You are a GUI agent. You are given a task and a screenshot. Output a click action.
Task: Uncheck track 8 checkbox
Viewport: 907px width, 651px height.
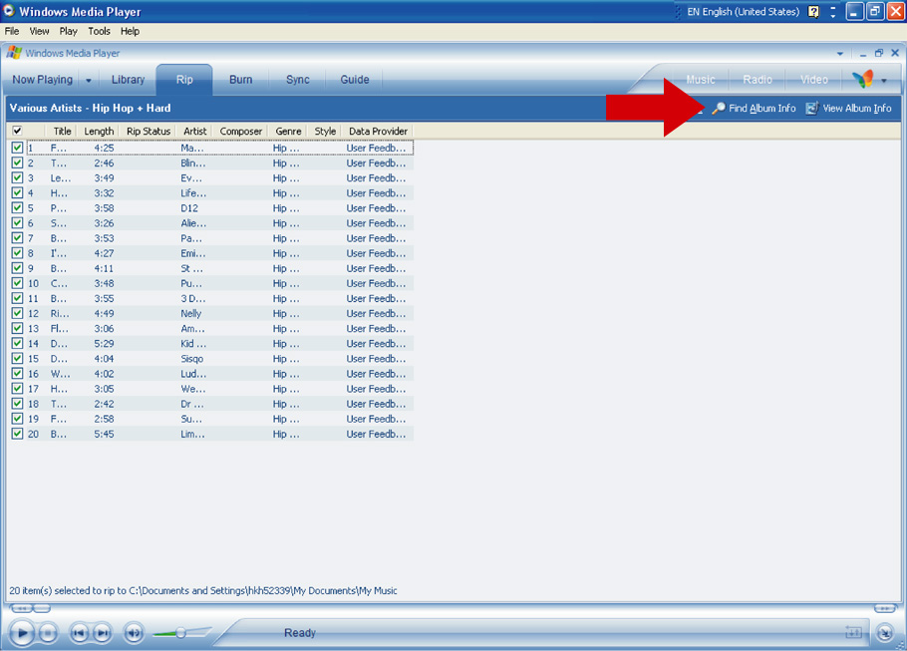coord(17,253)
